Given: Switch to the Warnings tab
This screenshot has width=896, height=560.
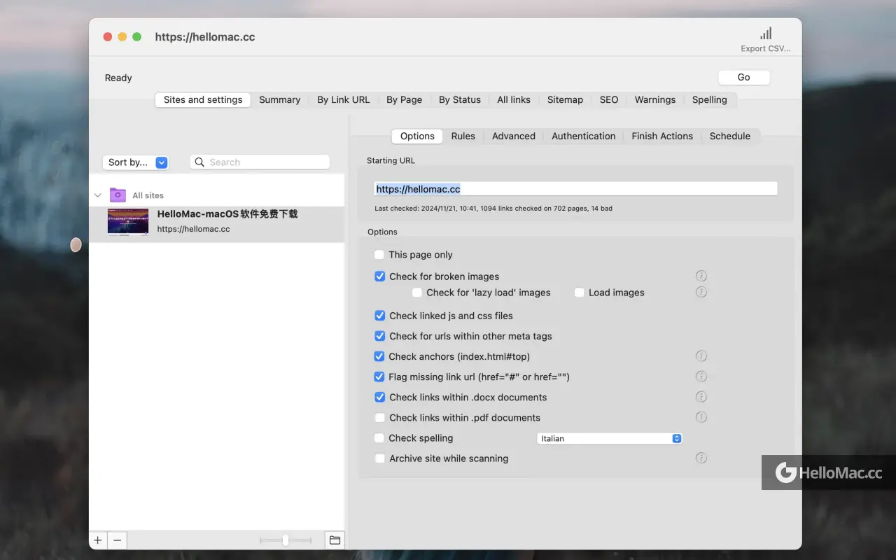Looking at the screenshot, I should tap(655, 100).
